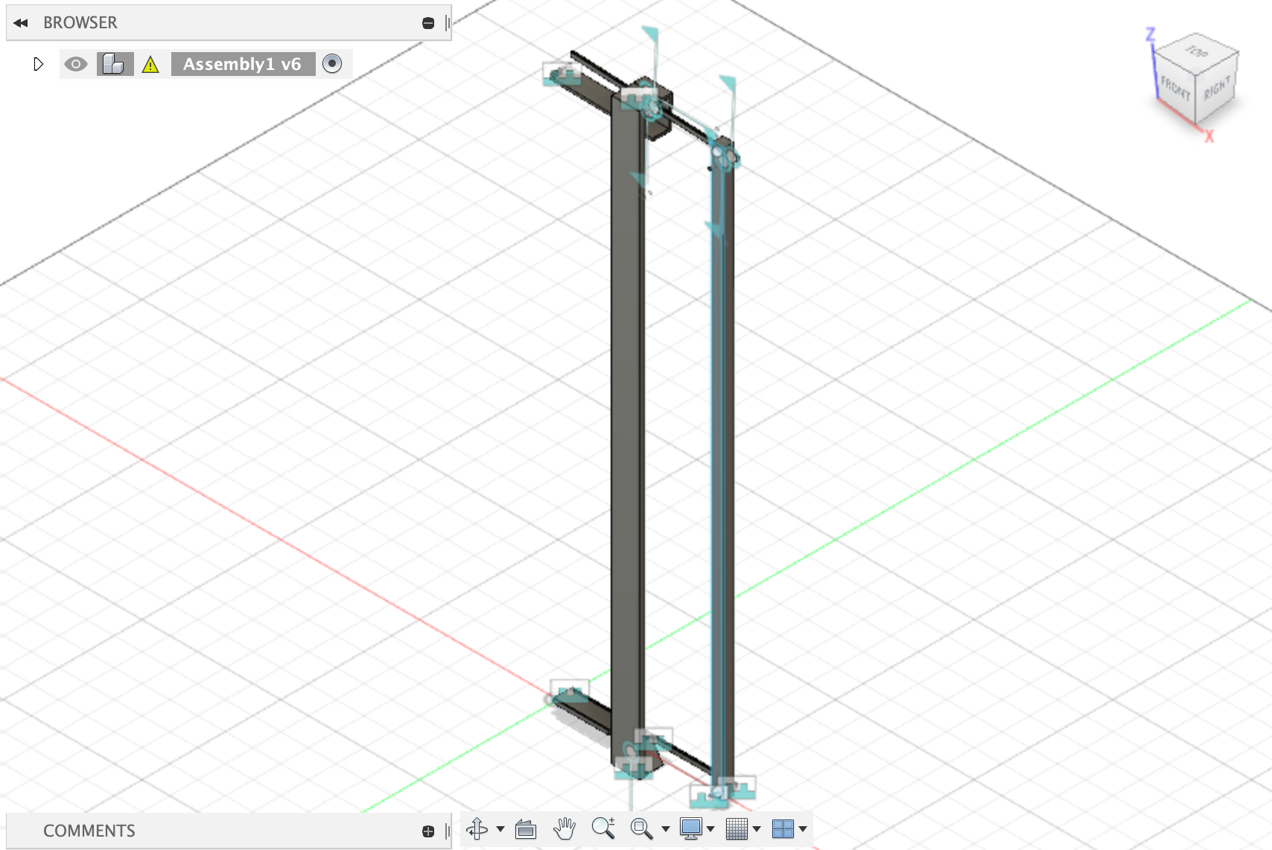Click the COMMENTS panel title
Screen dimensions: 1272x850
pyautogui.click(x=89, y=831)
